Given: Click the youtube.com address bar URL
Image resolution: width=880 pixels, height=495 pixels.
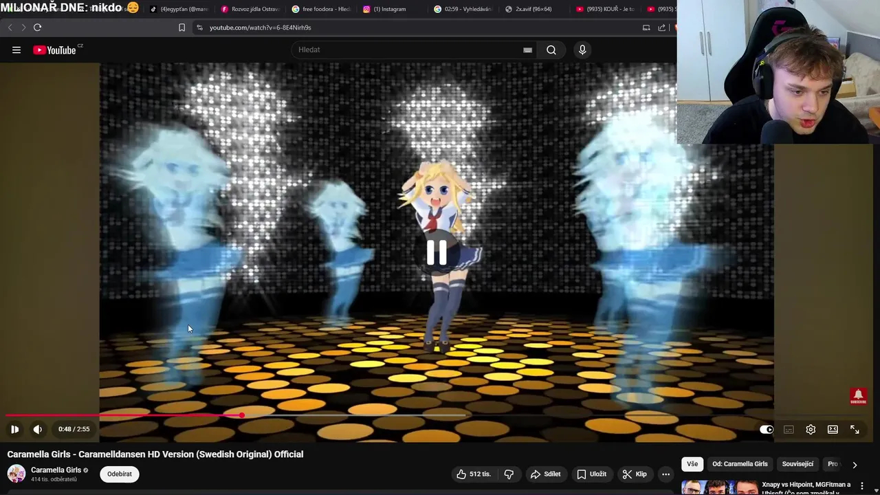Looking at the screenshot, I should coord(260,27).
